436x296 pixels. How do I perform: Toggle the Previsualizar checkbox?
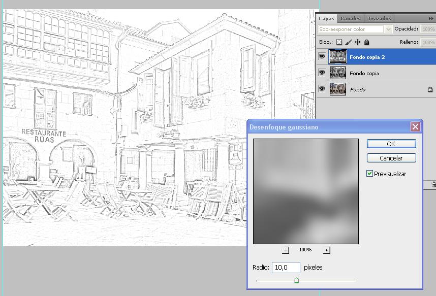pos(370,174)
